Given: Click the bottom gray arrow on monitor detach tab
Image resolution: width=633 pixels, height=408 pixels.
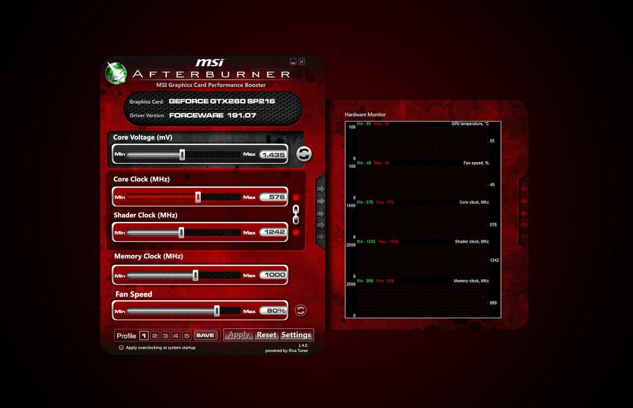Looking at the screenshot, I should point(320,237).
